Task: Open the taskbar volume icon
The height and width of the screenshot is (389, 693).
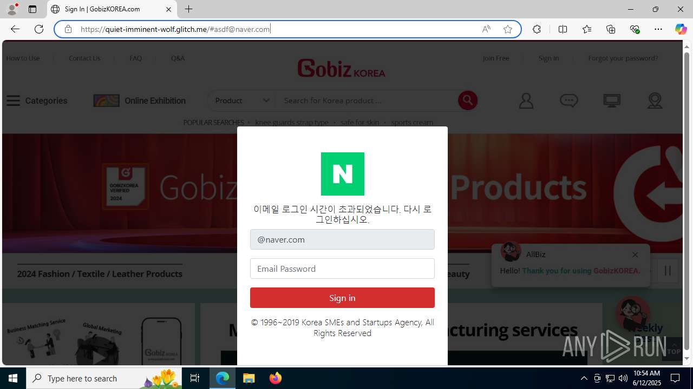Action: [623, 378]
